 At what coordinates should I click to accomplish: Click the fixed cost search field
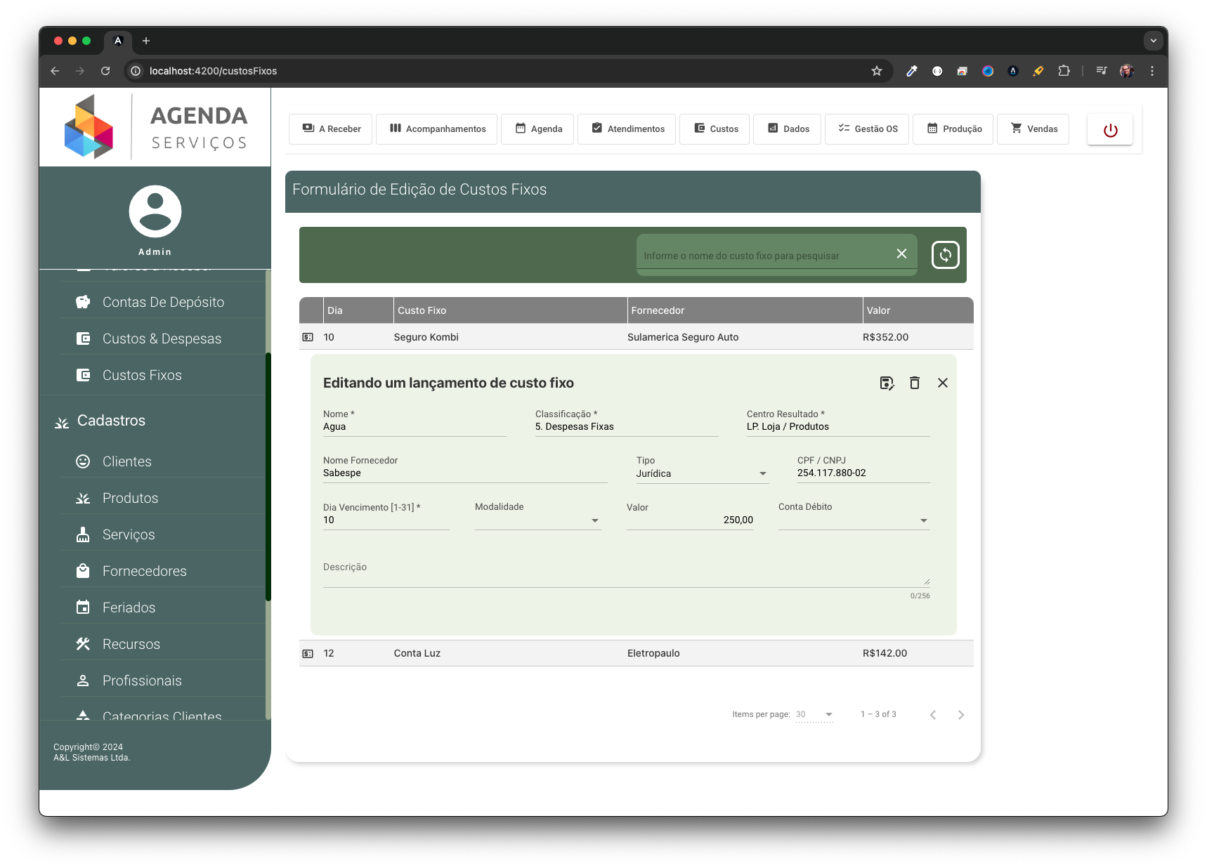[766, 256]
